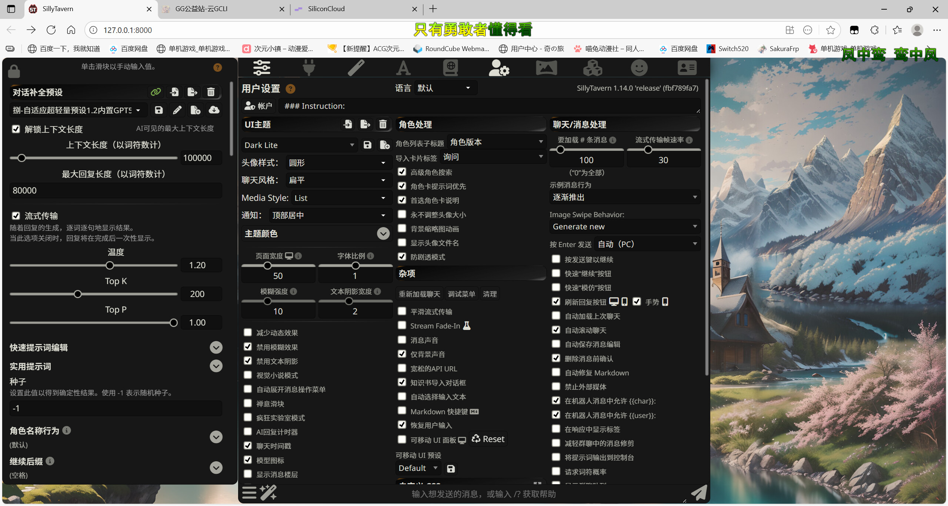The height and width of the screenshot is (506, 948).
Task: Toggle 解锁上下文长度 checkbox
Action: pos(16,129)
